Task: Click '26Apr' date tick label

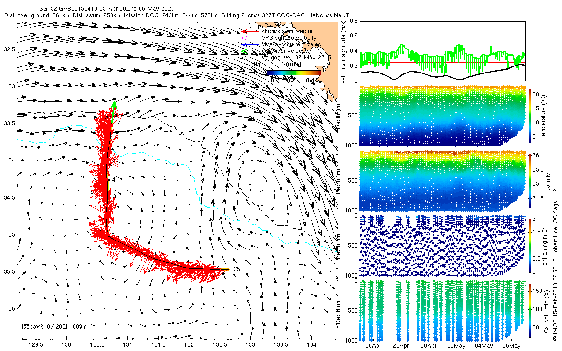Action: pos(373,346)
